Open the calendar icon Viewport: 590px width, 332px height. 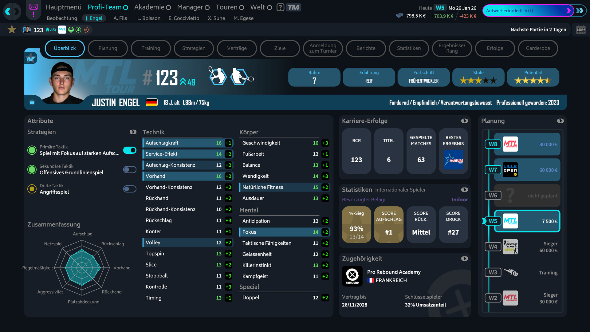point(580,30)
